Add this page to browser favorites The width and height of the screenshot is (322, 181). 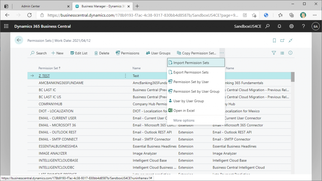(x=254, y=15)
